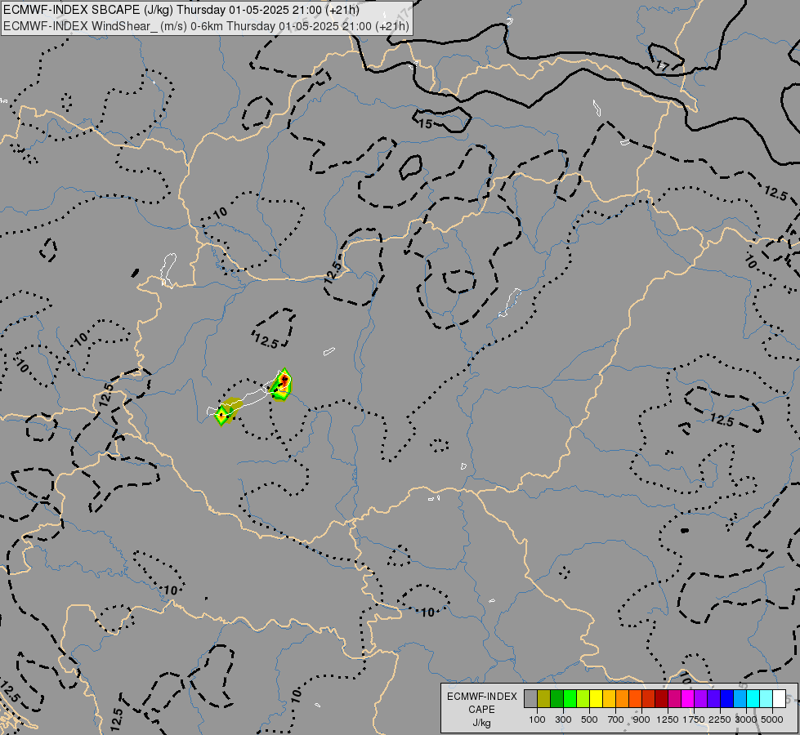Viewport: 800px width, 735px height.
Task: Click the legend value 3000
Action: pyautogui.click(x=746, y=719)
